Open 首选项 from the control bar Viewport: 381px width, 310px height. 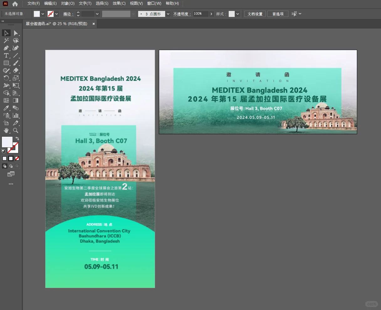tap(278, 14)
